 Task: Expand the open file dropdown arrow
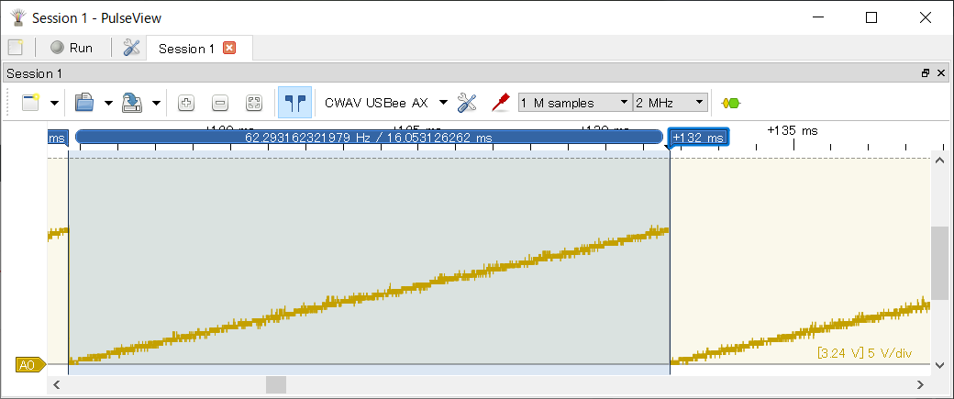tap(107, 103)
